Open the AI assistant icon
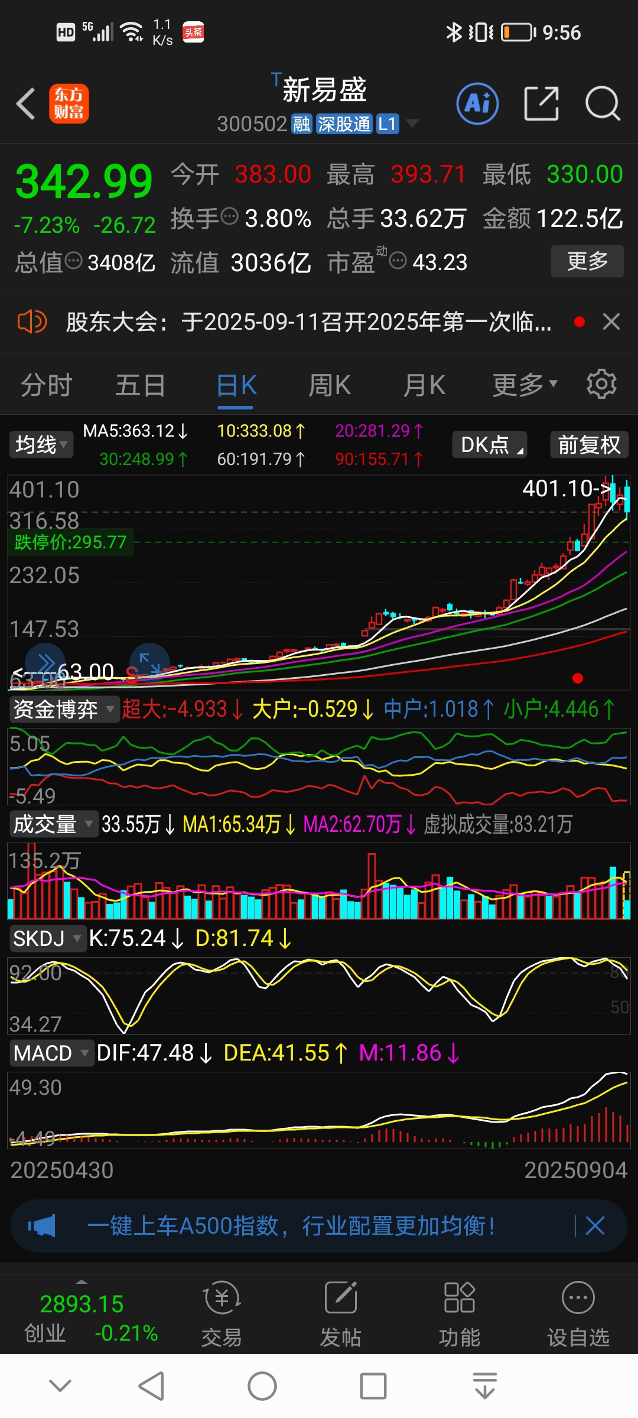This screenshot has width=638, height=1418. pos(477,103)
